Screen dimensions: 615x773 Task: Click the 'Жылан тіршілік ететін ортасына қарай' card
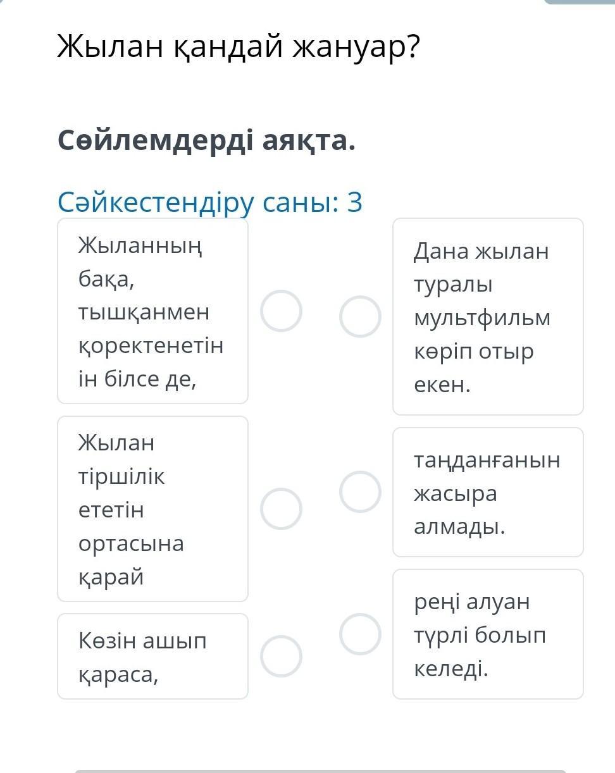[x=152, y=509]
